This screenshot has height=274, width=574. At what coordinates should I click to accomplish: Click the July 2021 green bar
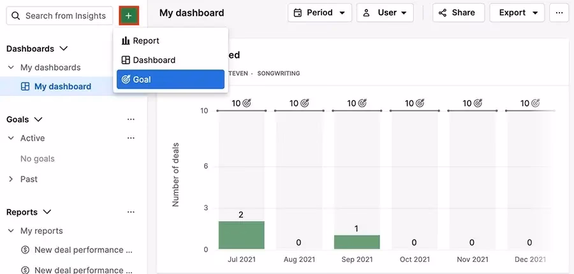(x=241, y=235)
